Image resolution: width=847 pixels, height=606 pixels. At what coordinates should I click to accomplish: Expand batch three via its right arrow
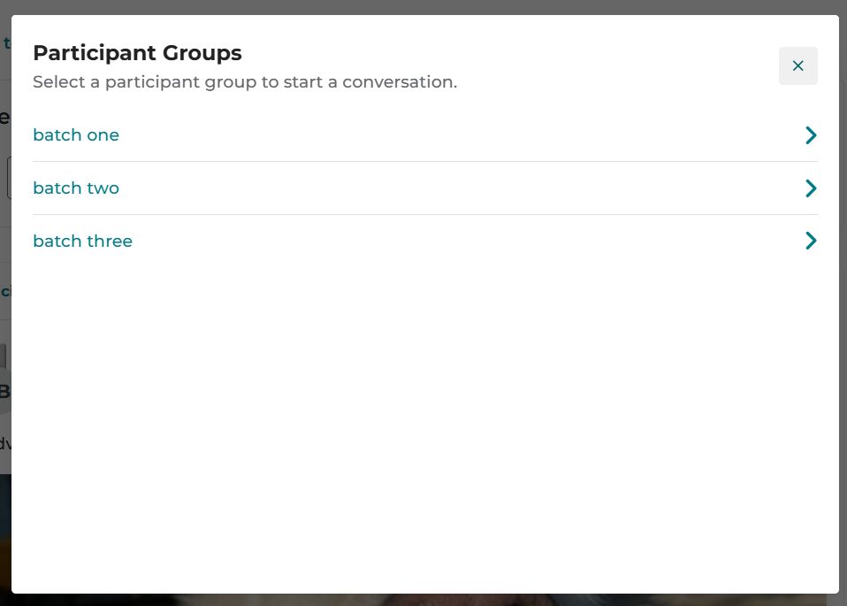point(811,241)
